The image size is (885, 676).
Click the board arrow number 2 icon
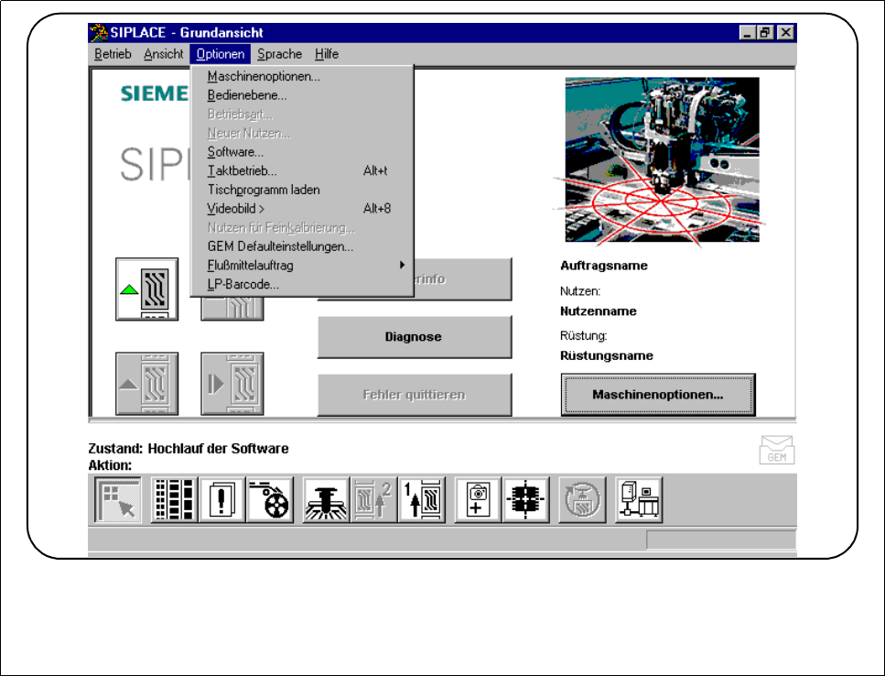pos(373,500)
